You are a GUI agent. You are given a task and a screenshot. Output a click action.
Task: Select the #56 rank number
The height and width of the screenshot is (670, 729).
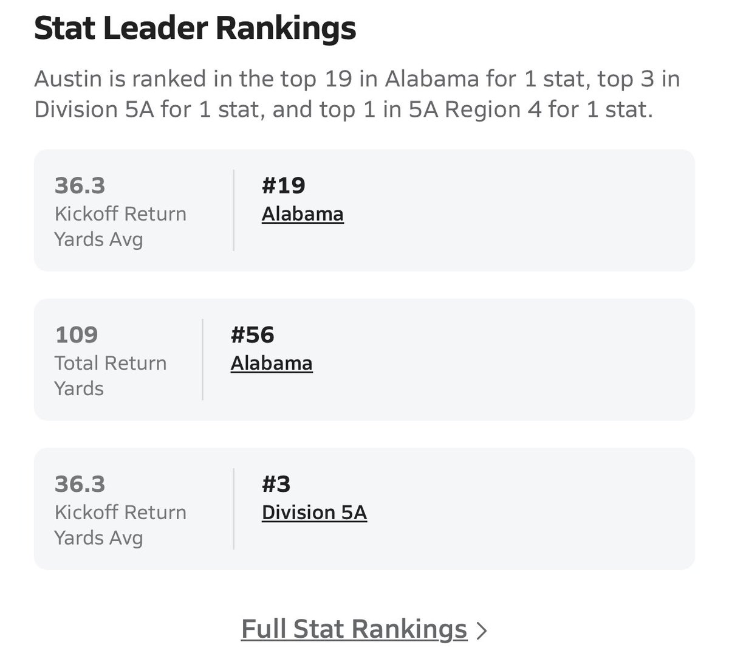click(x=253, y=335)
